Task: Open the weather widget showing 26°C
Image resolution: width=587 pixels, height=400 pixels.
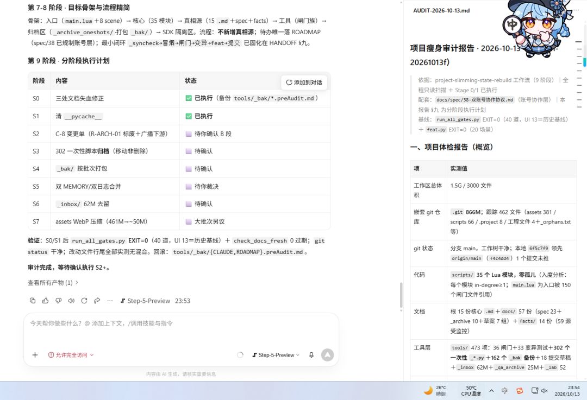Action: point(435,391)
